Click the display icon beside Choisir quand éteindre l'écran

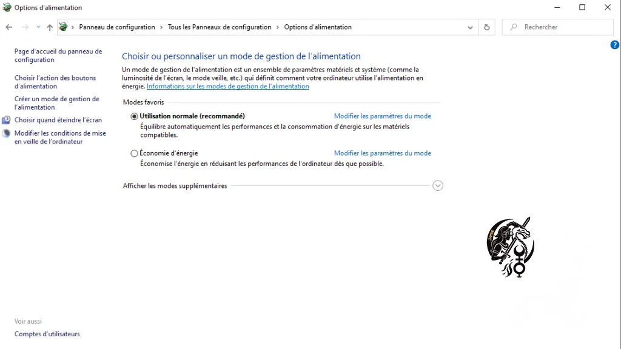point(5,119)
